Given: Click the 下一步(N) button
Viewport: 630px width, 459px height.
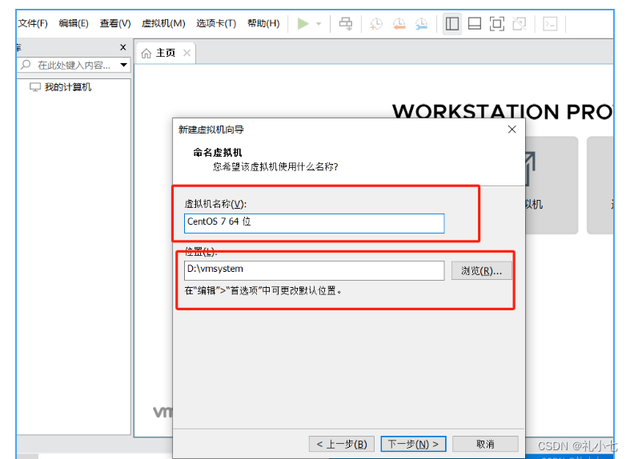Looking at the screenshot, I should click(x=413, y=444).
